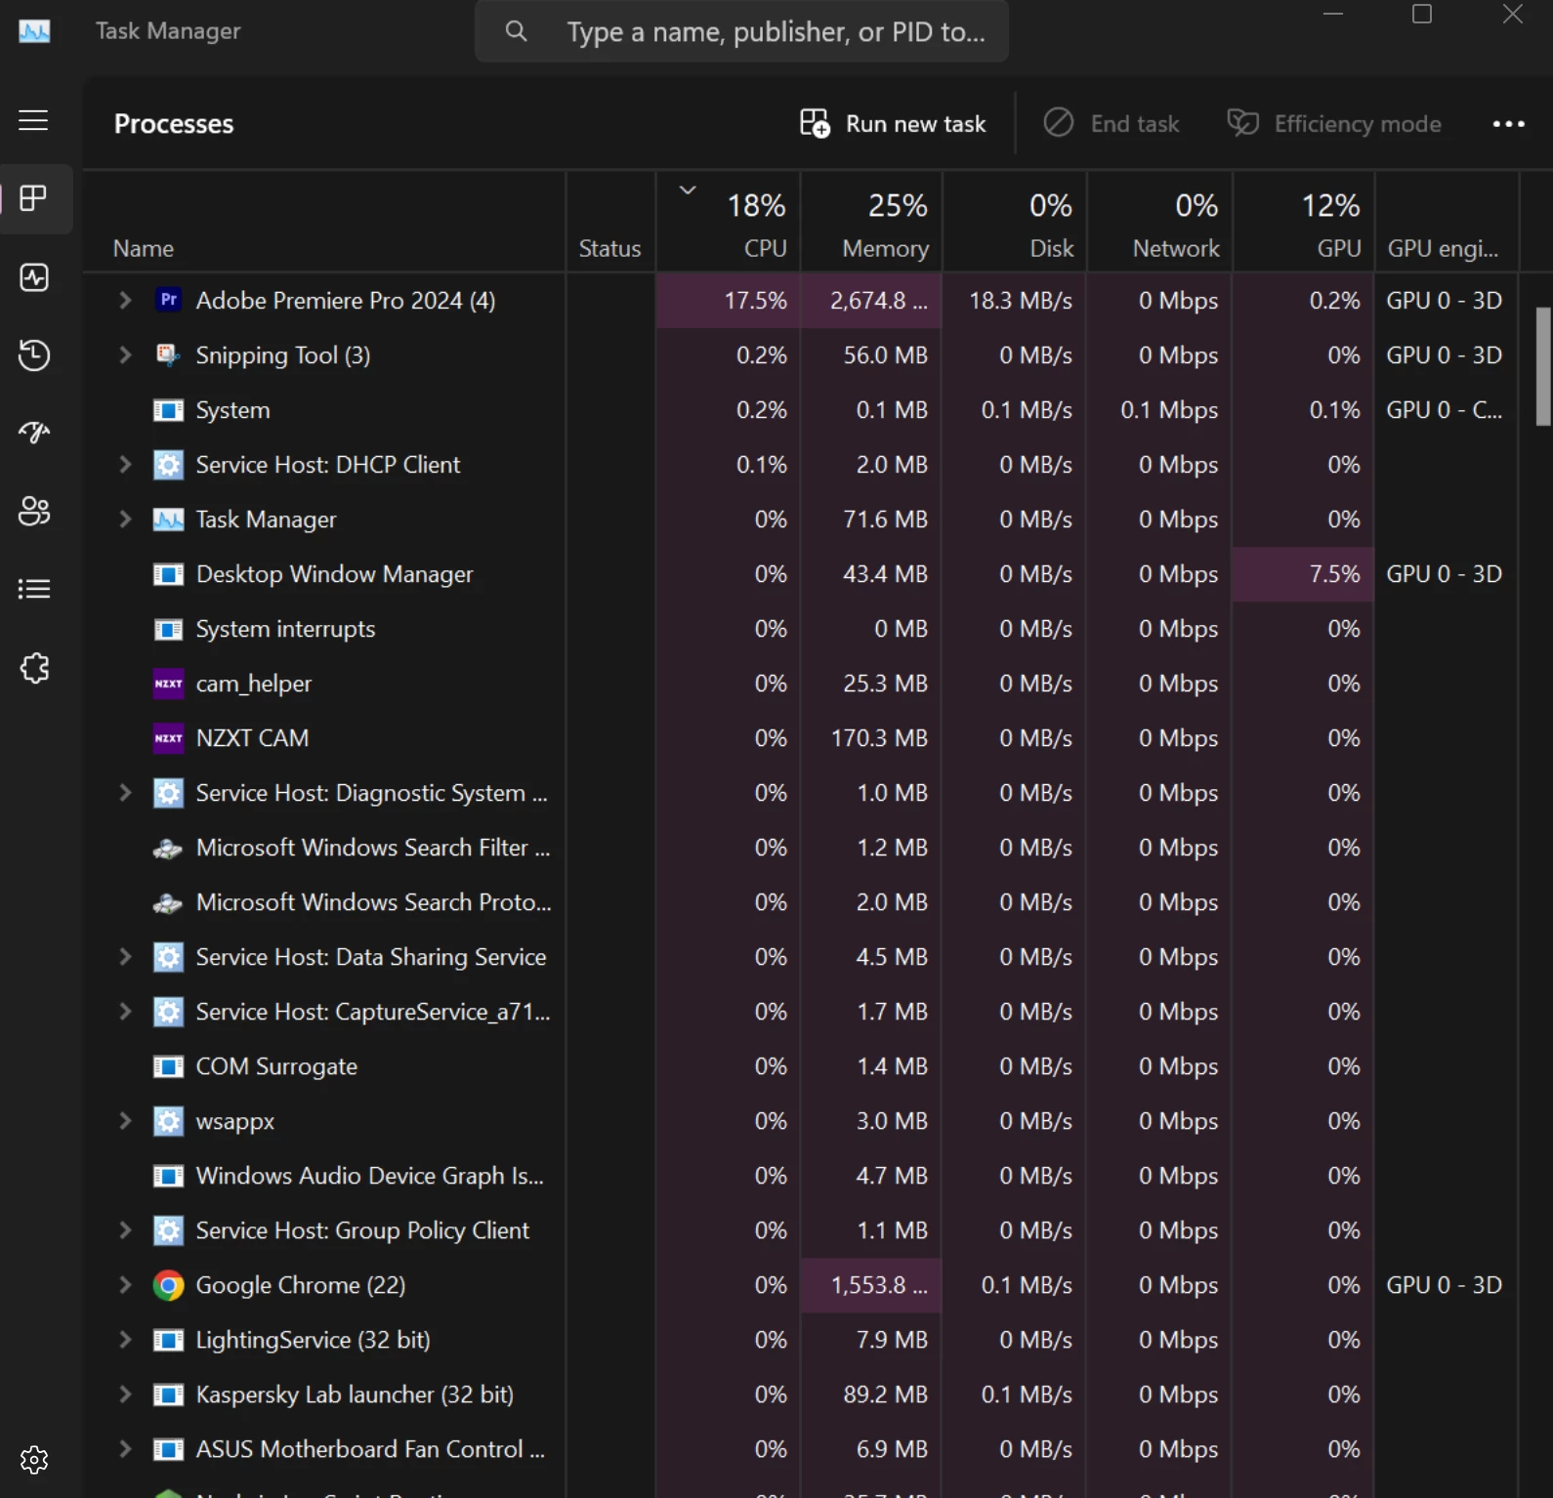Sort by the GPU engine column header
Viewport: 1553px width, 1498px height.
click(x=1447, y=223)
